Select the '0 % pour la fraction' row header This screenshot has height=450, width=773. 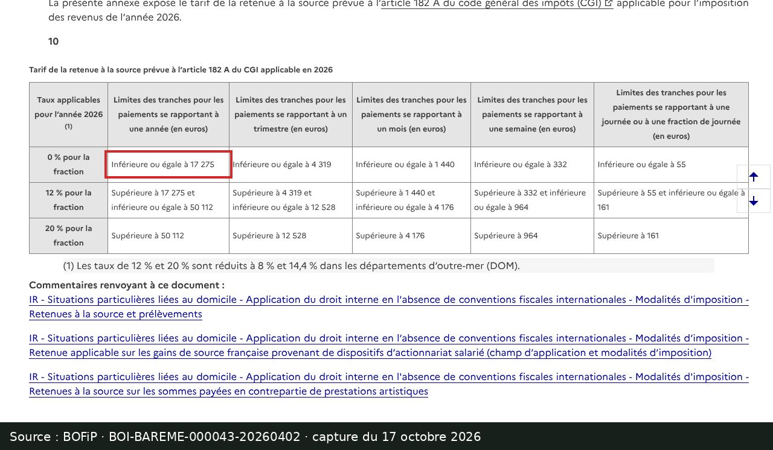point(68,165)
